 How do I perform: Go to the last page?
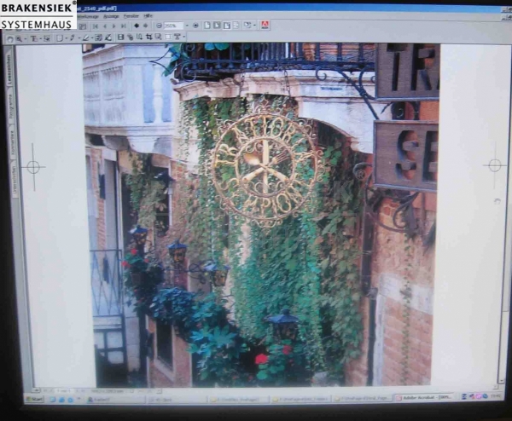point(124,26)
